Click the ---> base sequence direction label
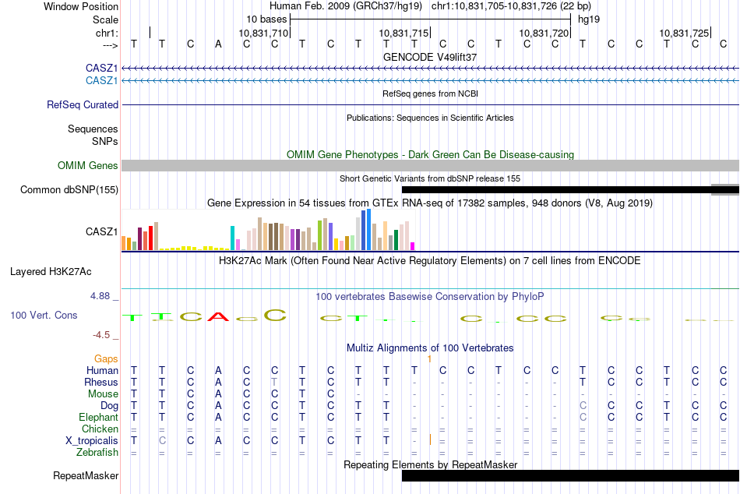This screenshot has height=494, width=740. coord(111,45)
